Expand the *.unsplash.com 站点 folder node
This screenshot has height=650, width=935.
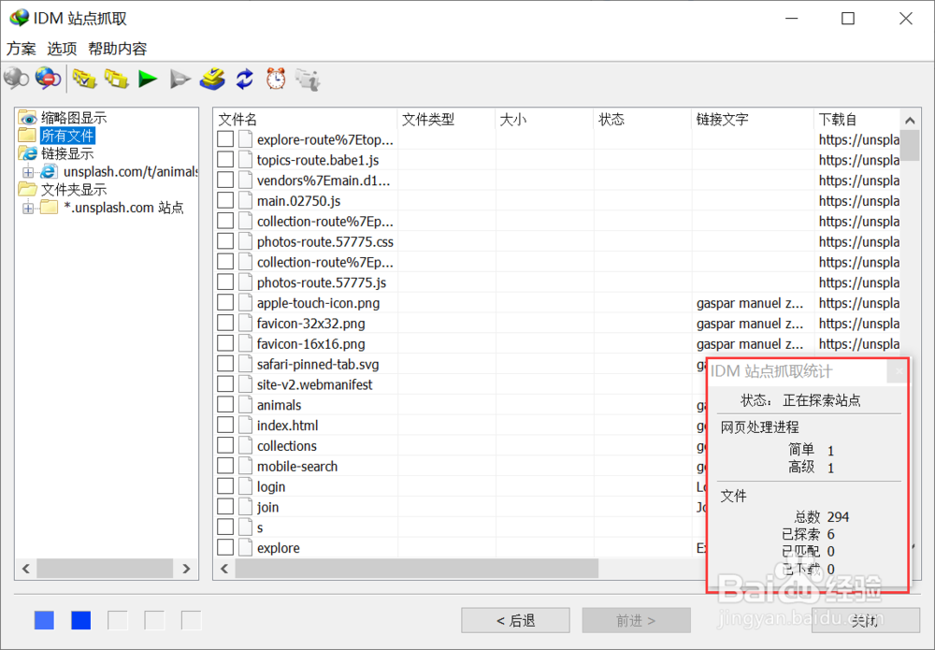tap(28, 209)
